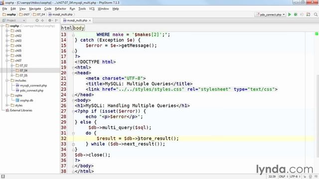Expand the ch03 folder
This screenshot has width=319, height=179.
point(7,41)
